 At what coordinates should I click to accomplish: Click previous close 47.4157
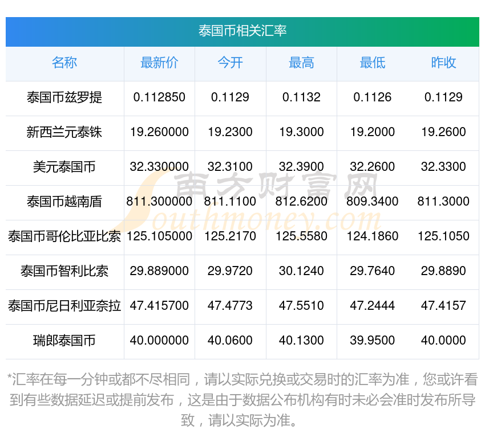(x=443, y=306)
